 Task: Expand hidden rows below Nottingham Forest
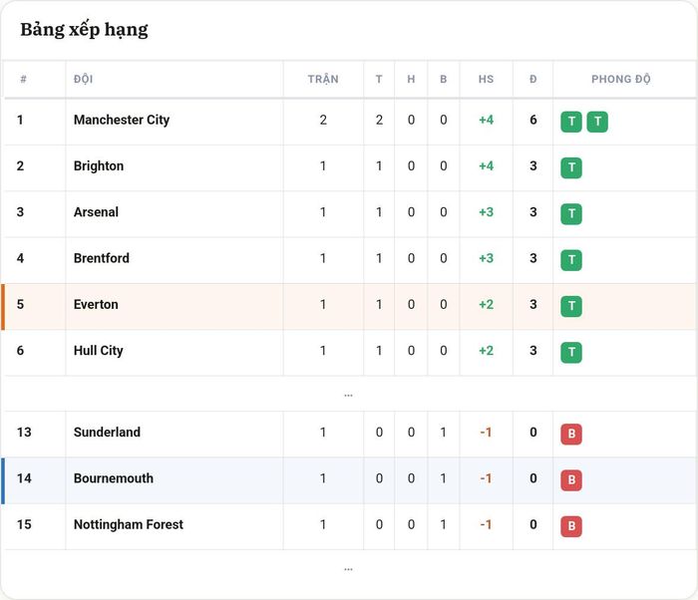349,568
